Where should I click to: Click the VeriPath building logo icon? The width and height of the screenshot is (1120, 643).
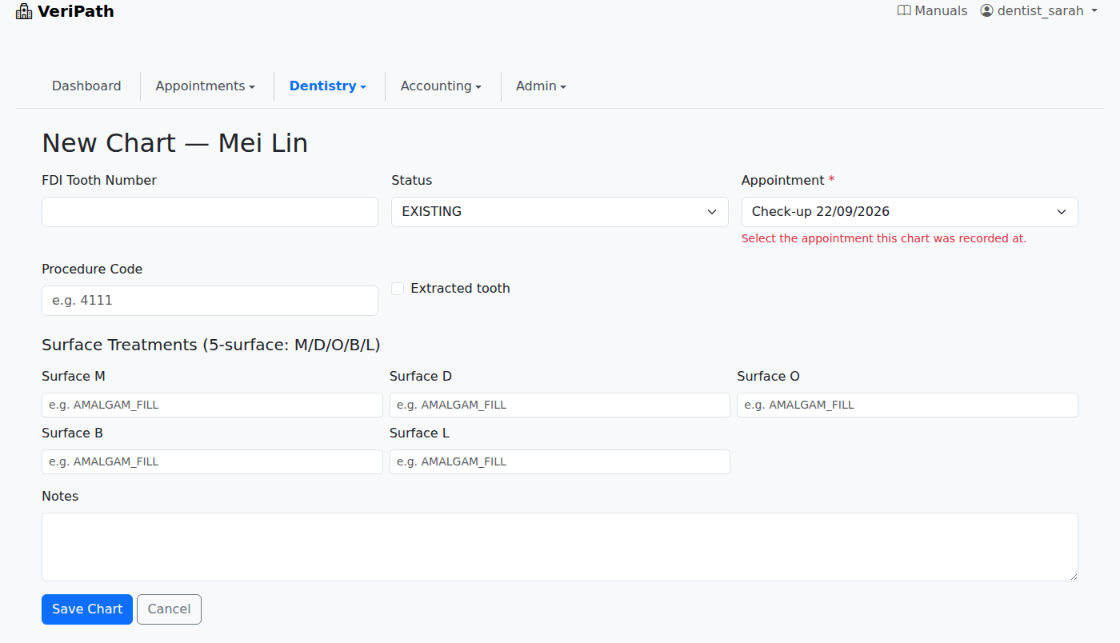pos(24,11)
